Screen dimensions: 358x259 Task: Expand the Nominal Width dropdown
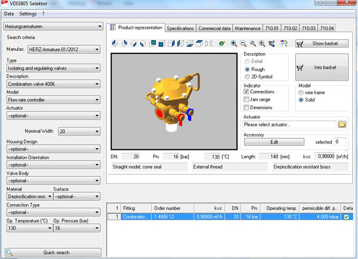click(79, 132)
